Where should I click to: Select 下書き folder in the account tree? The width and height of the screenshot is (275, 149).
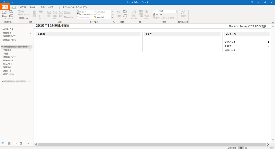pyautogui.click(x=6, y=54)
